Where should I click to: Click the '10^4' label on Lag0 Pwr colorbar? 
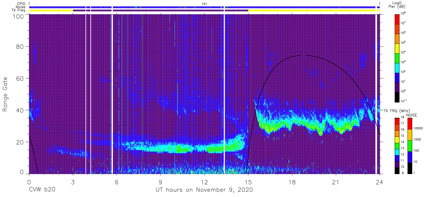point(403,52)
